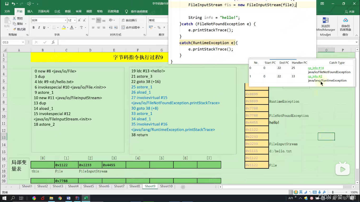Click the Percent Style icon

coord(159,28)
